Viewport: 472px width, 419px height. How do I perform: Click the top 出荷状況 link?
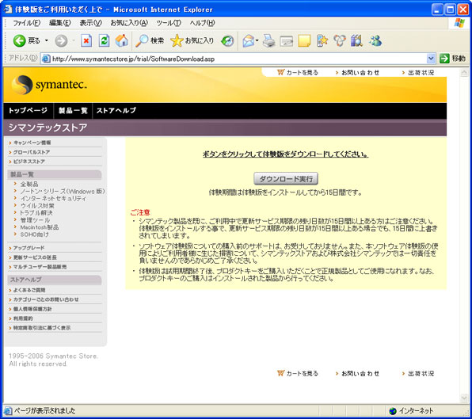click(421, 73)
